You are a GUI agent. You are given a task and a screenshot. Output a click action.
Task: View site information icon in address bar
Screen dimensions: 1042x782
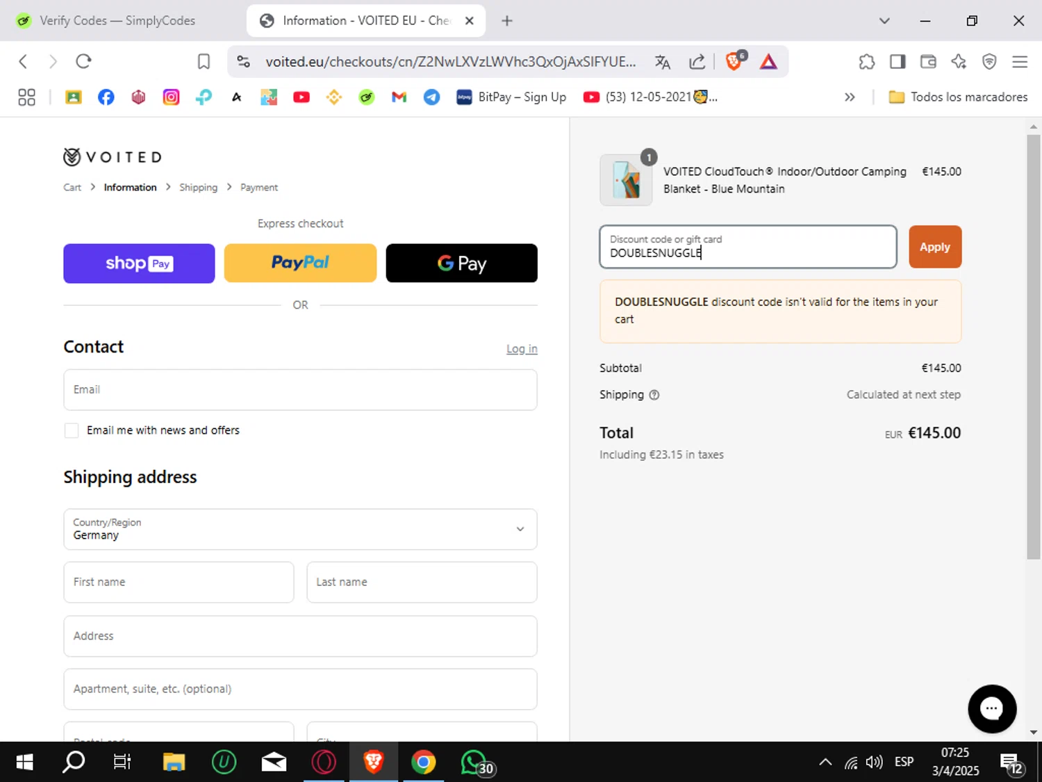(243, 62)
